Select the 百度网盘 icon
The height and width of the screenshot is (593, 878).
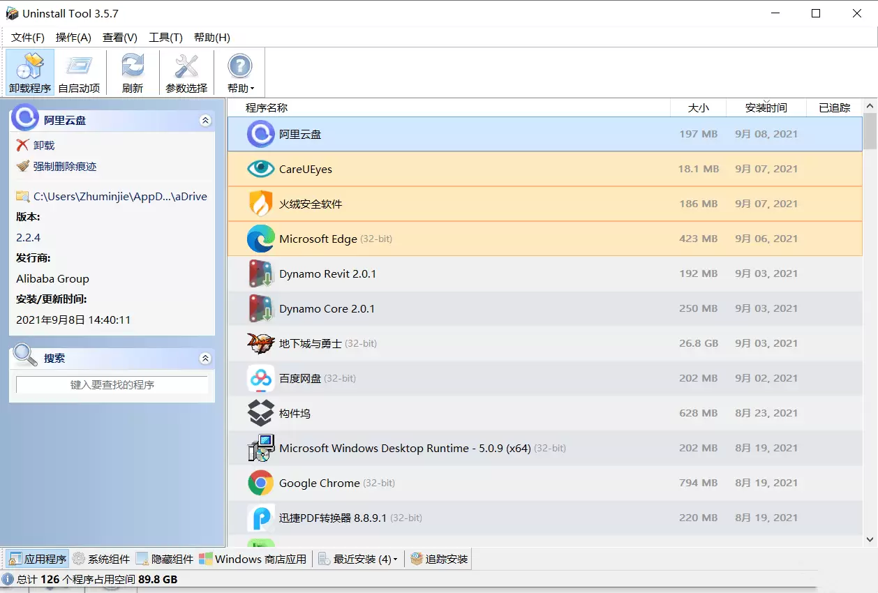click(x=261, y=378)
